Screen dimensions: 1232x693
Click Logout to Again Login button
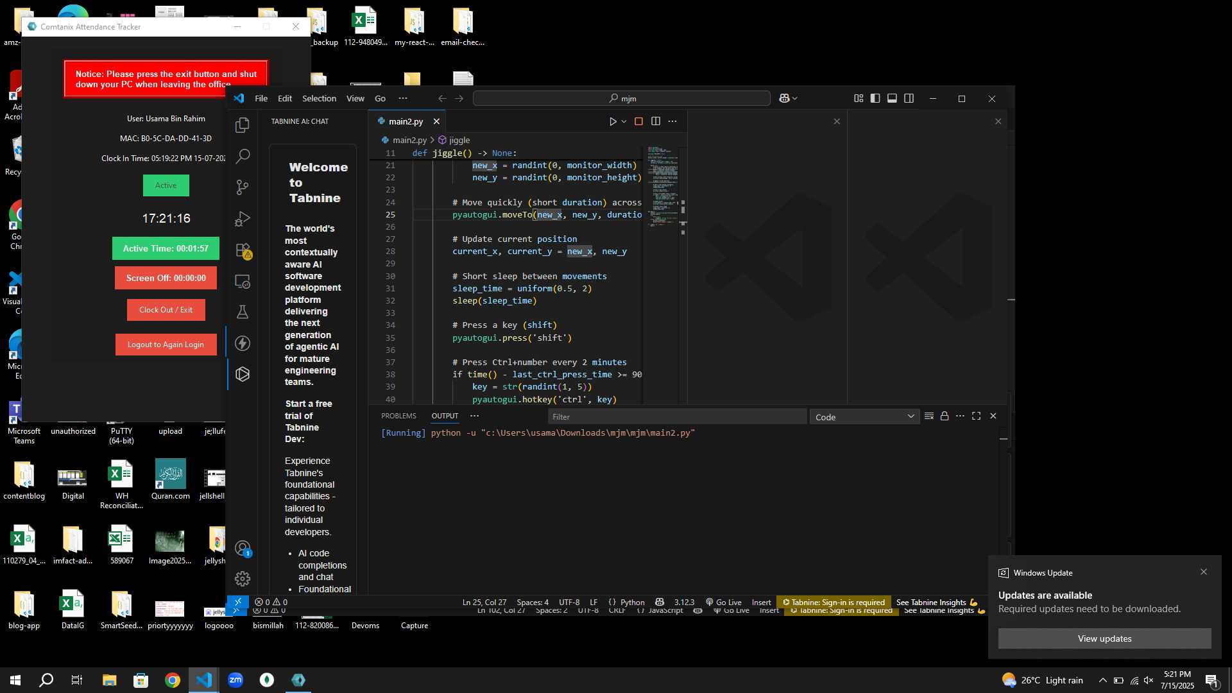tap(166, 345)
